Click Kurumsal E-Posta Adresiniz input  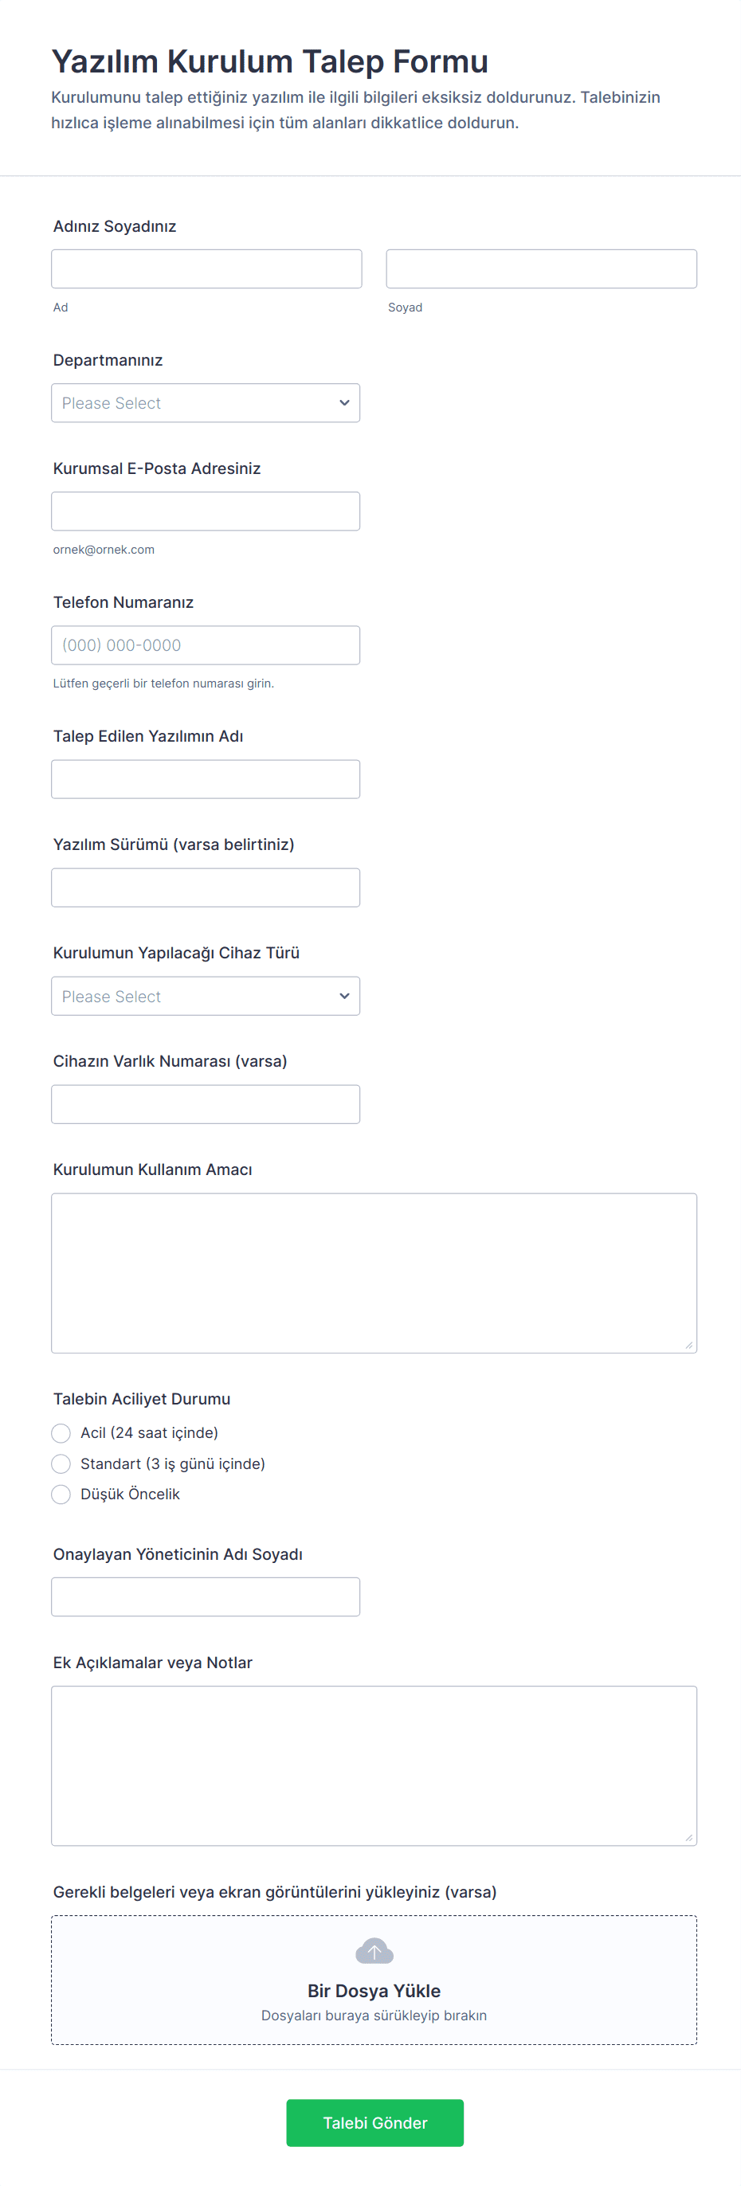(205, 511)
